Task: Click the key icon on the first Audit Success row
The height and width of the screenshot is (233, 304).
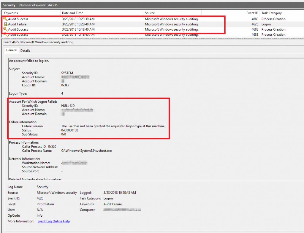Action: point(6,19)
